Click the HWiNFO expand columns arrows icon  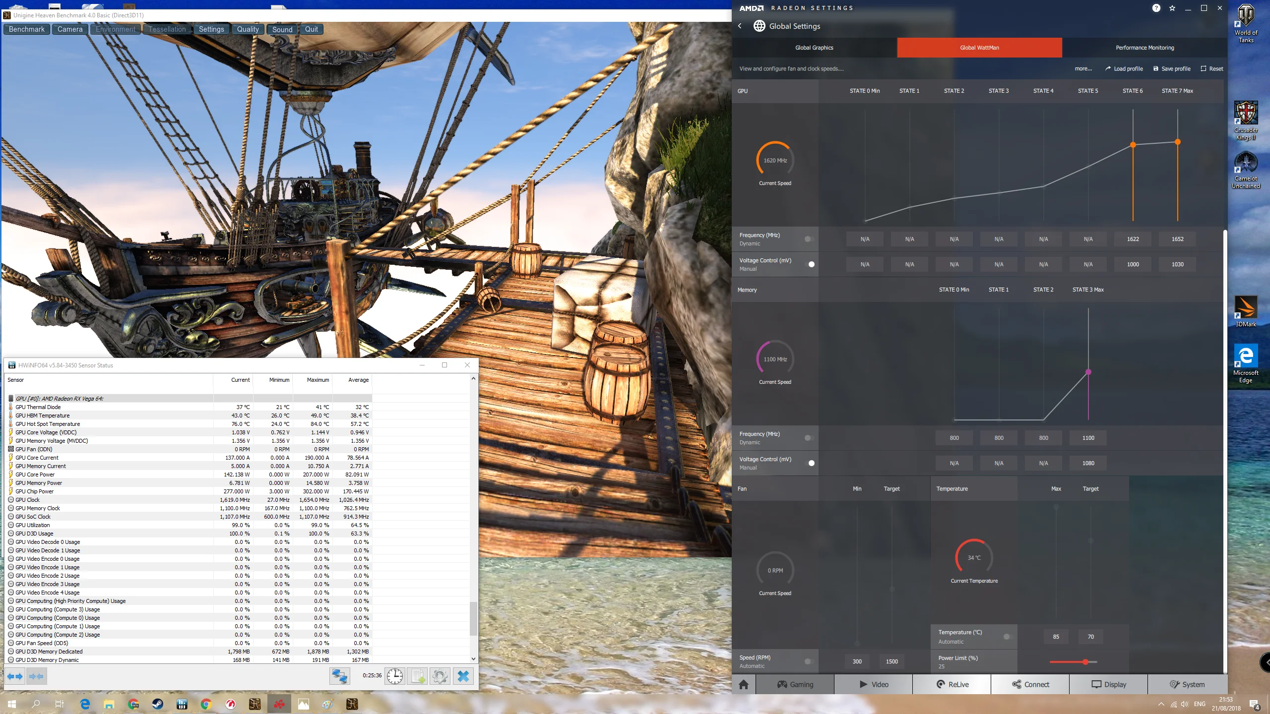[x=15, y=676]
